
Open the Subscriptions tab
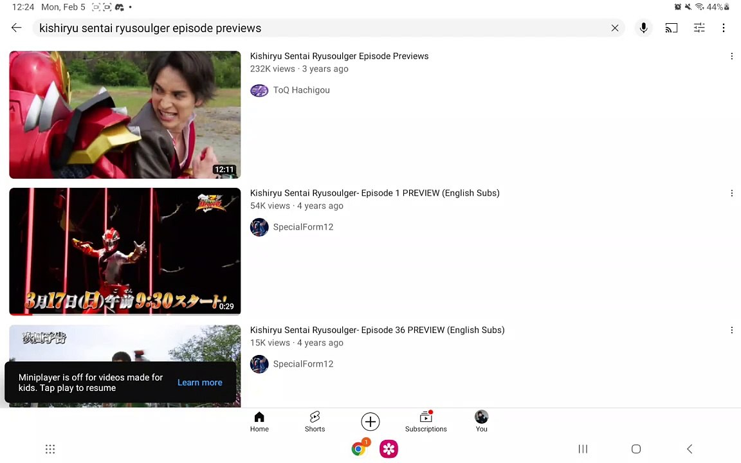[426, 421]
